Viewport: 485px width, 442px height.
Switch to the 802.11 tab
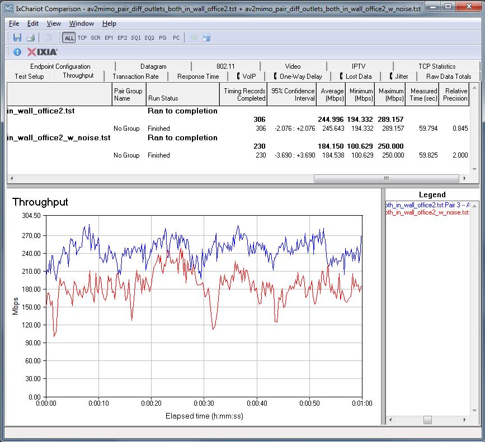coord(225,66)
